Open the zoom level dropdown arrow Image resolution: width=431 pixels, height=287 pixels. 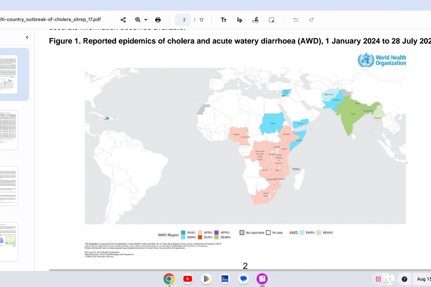146,20
